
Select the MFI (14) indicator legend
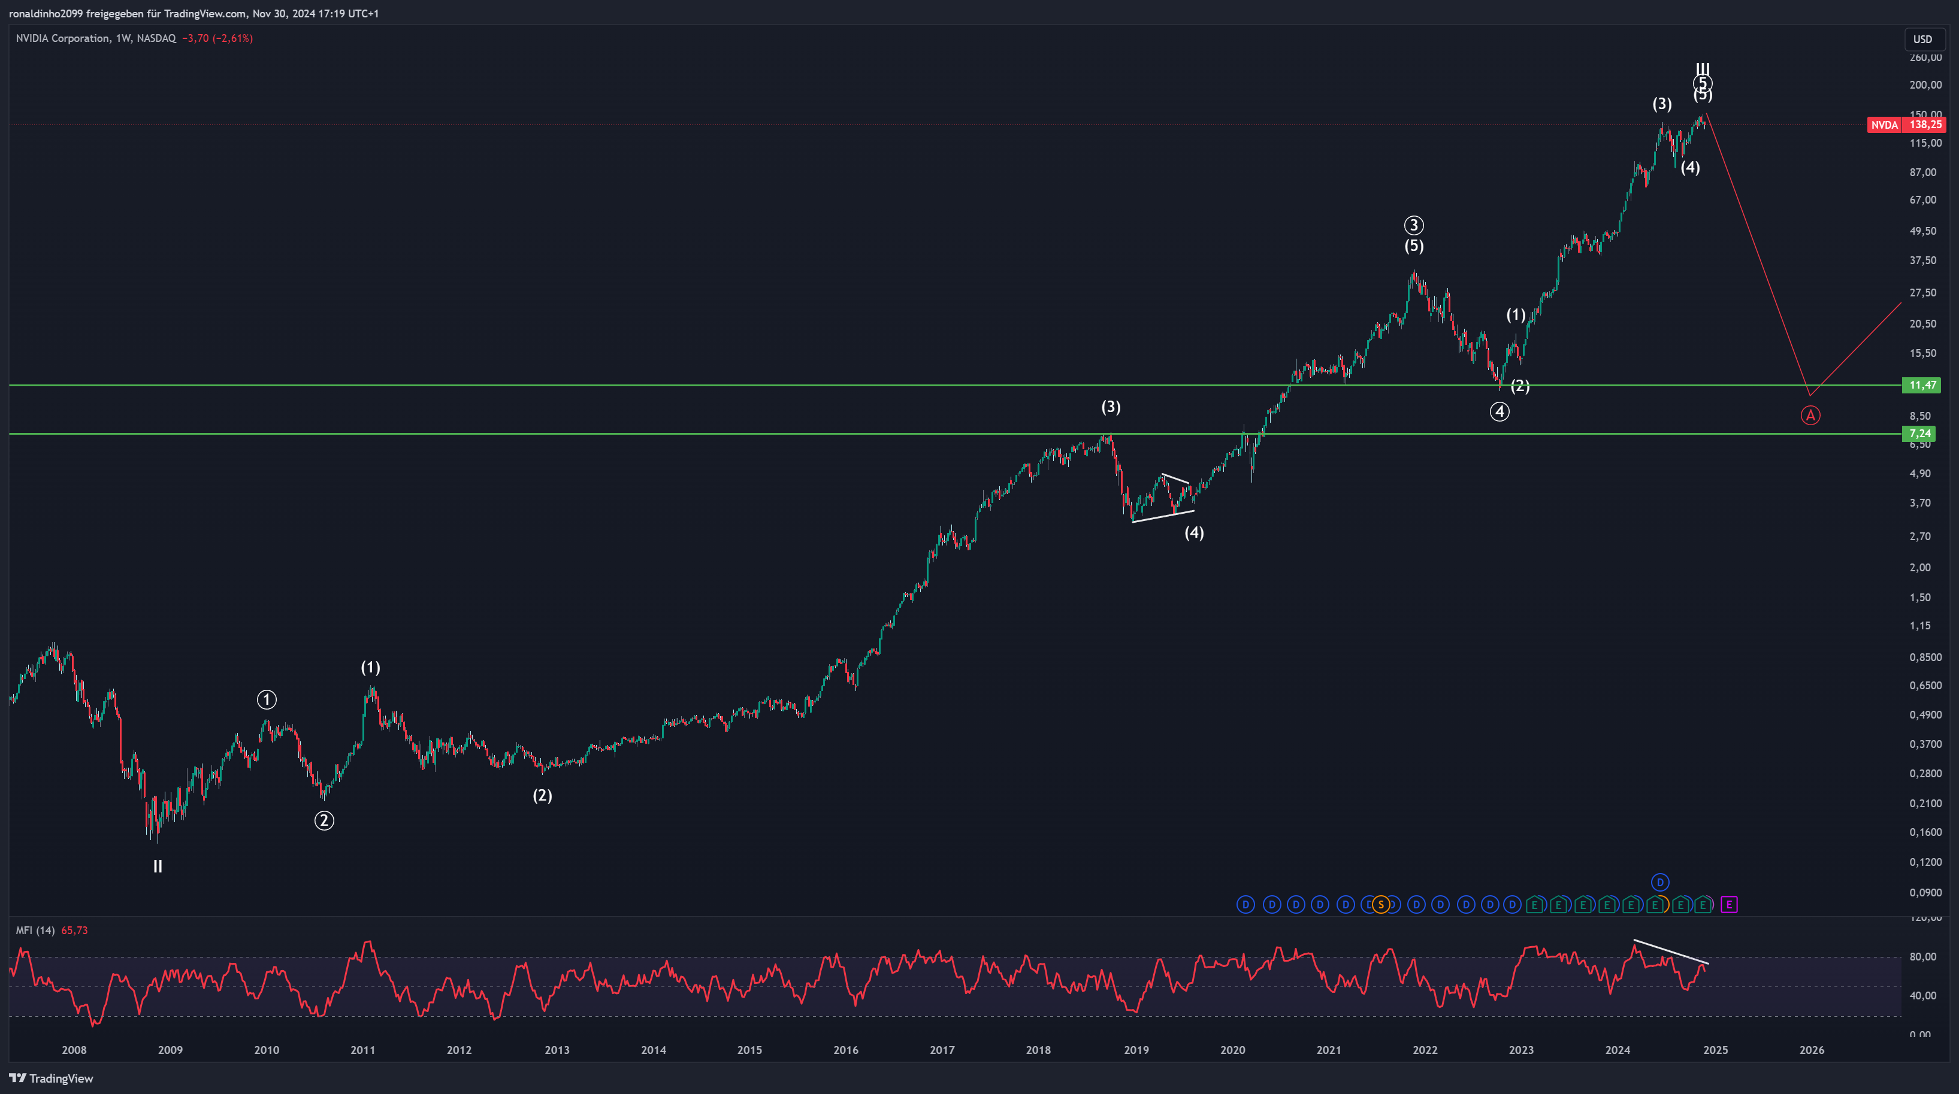tap(35, 931)
